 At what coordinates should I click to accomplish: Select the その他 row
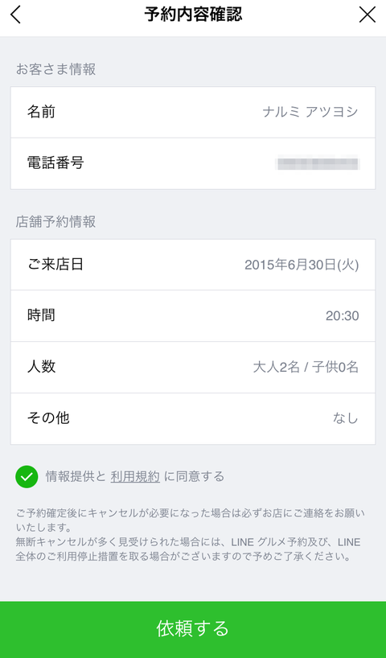(193, 418)
